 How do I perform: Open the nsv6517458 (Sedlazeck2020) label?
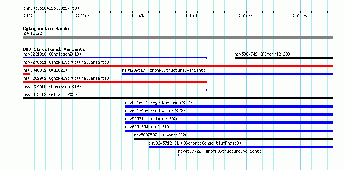pos(155,111)
